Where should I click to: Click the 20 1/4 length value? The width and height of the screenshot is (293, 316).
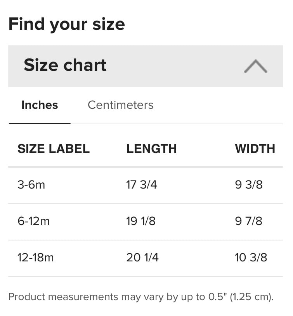142,258
